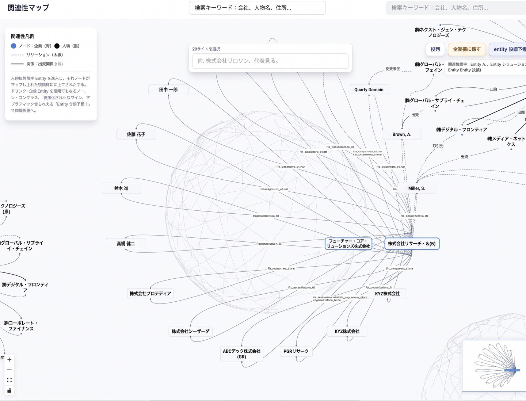The height and width of the screenshot is (401, 526).
Task: Select the PGRリサーク node
Action: [296, 351]
